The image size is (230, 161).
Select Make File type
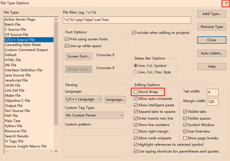pos(29,96)
